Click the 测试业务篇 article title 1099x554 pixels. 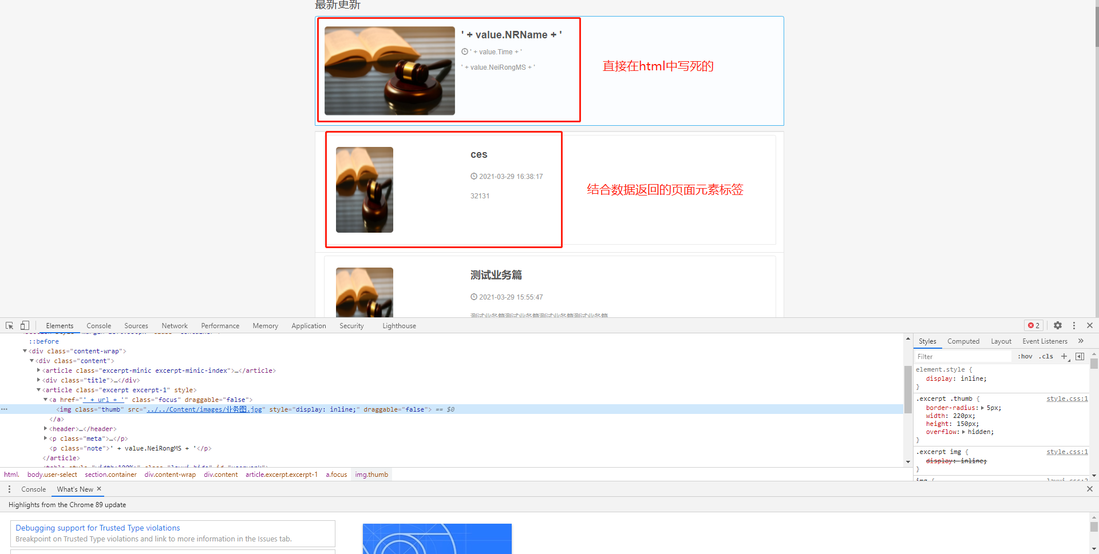coord(496,275)
